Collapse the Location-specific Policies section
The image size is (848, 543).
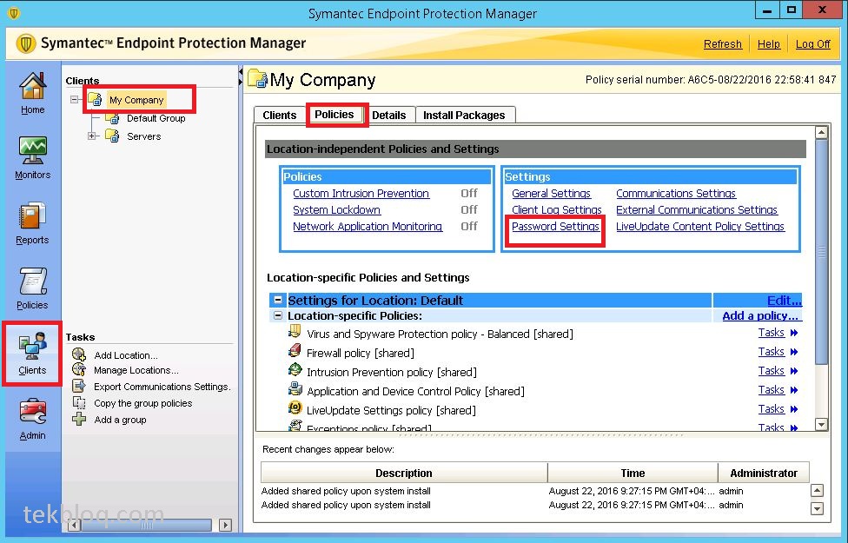click(278, 315)
